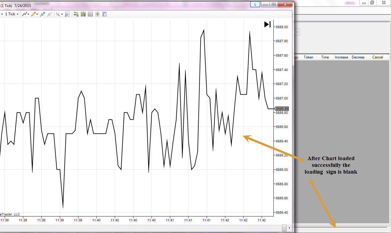Click the 8587.80 price axis label
The width and height of the screenshot is (391, 233).
tap(282, 41)
